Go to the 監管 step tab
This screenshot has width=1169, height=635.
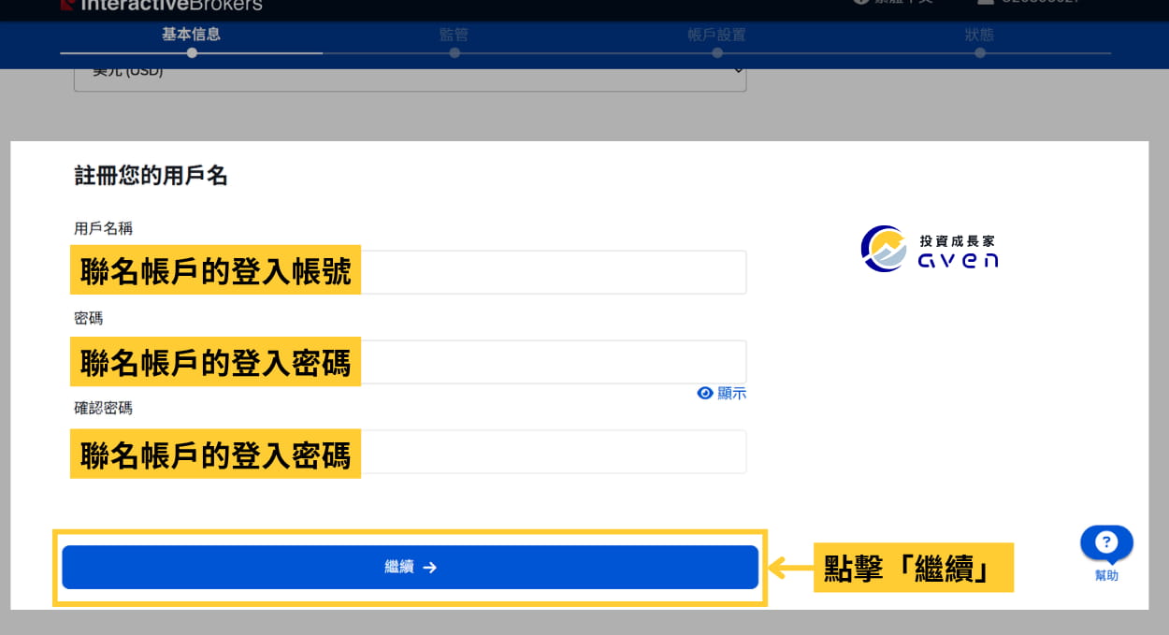point(455,36)
